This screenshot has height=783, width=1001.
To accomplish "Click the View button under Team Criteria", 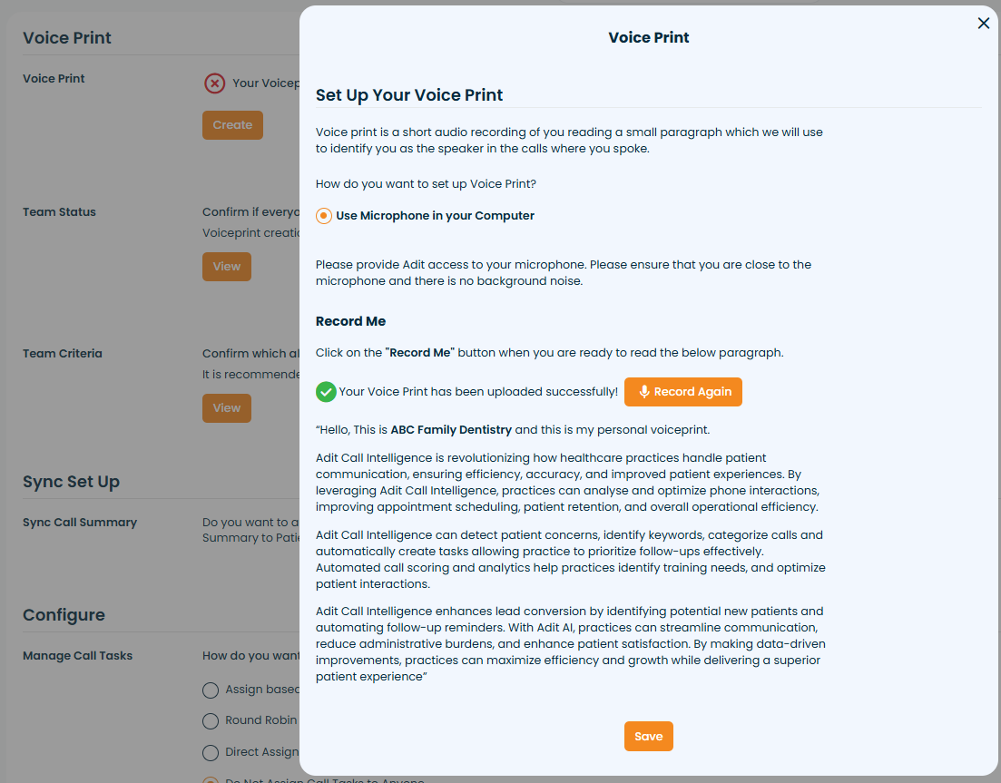I will pos(226,408).
